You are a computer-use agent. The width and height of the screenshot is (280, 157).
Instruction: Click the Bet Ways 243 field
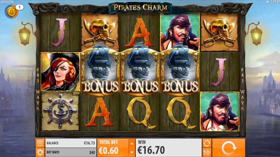coord(71,153)
